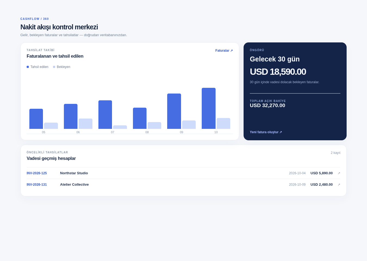Image resolution: width=367 pixels, height=261 pixels.
Task: Select the collected bar for month 05
Action: (x=36, y=119)
